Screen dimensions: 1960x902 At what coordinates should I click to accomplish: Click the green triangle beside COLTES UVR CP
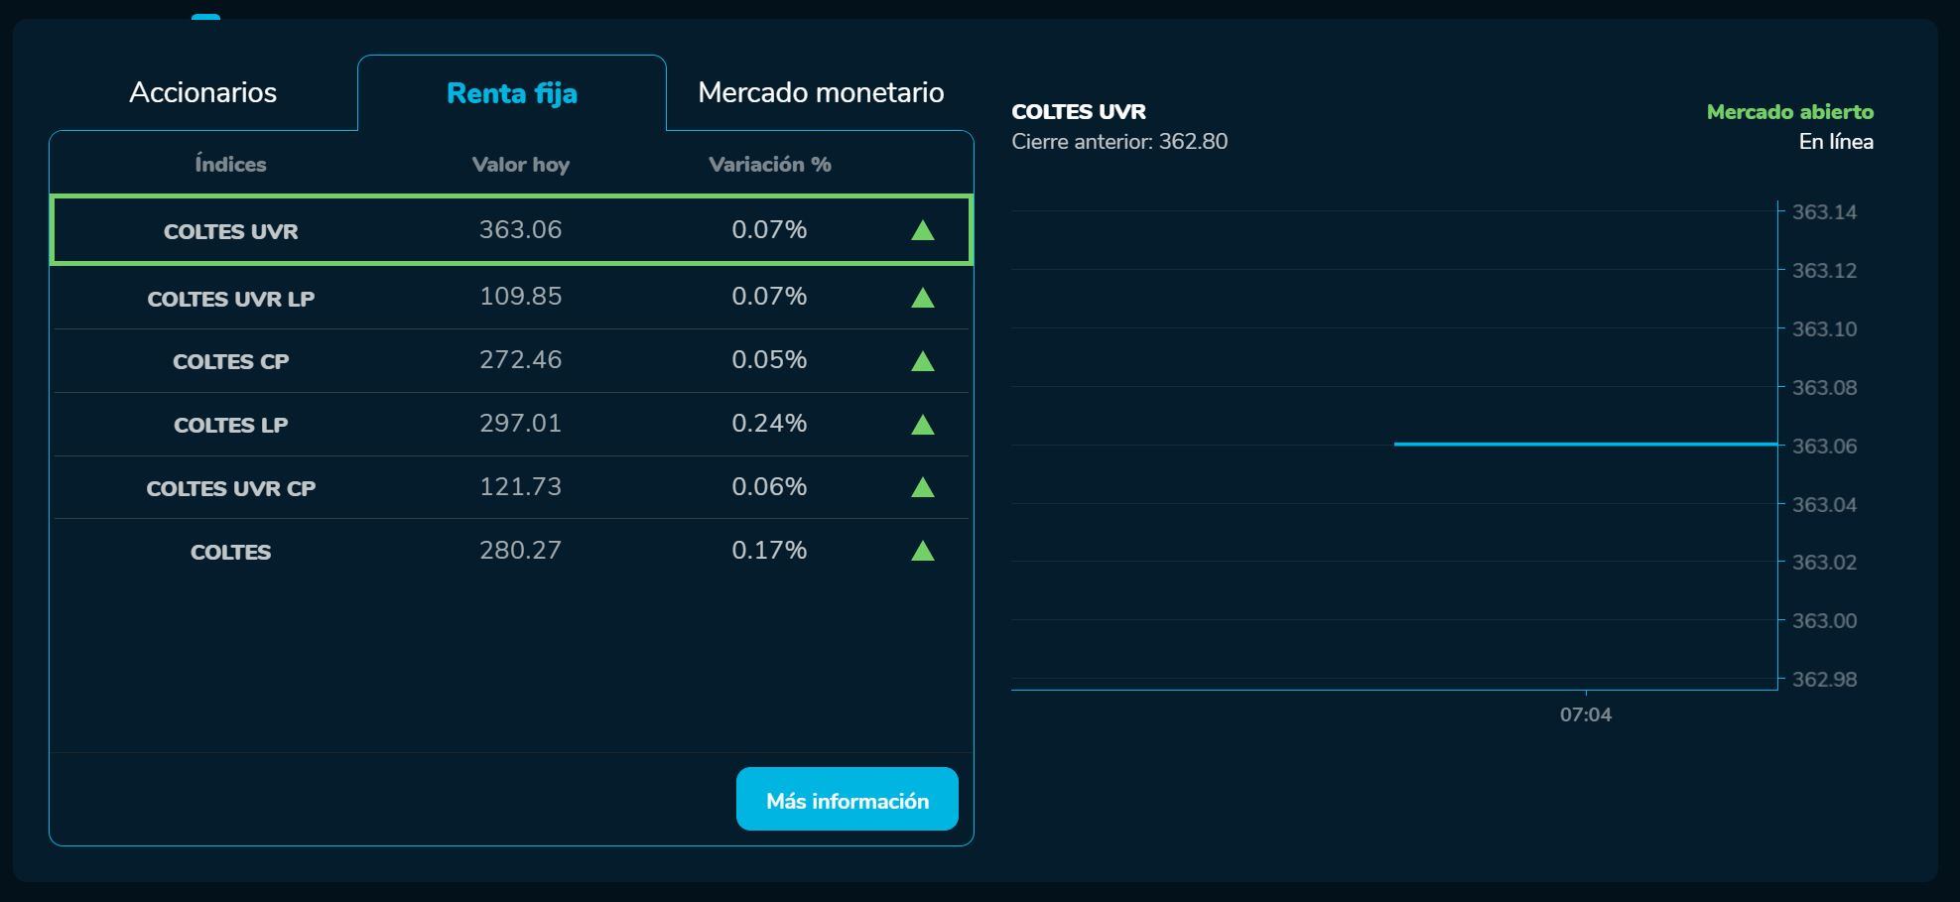click(x=922, y=486)
